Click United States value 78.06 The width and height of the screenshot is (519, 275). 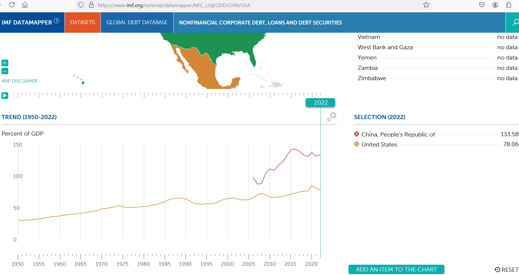(511, 144)
